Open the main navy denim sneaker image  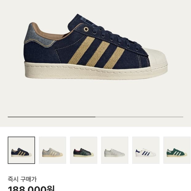click(95, 47)
